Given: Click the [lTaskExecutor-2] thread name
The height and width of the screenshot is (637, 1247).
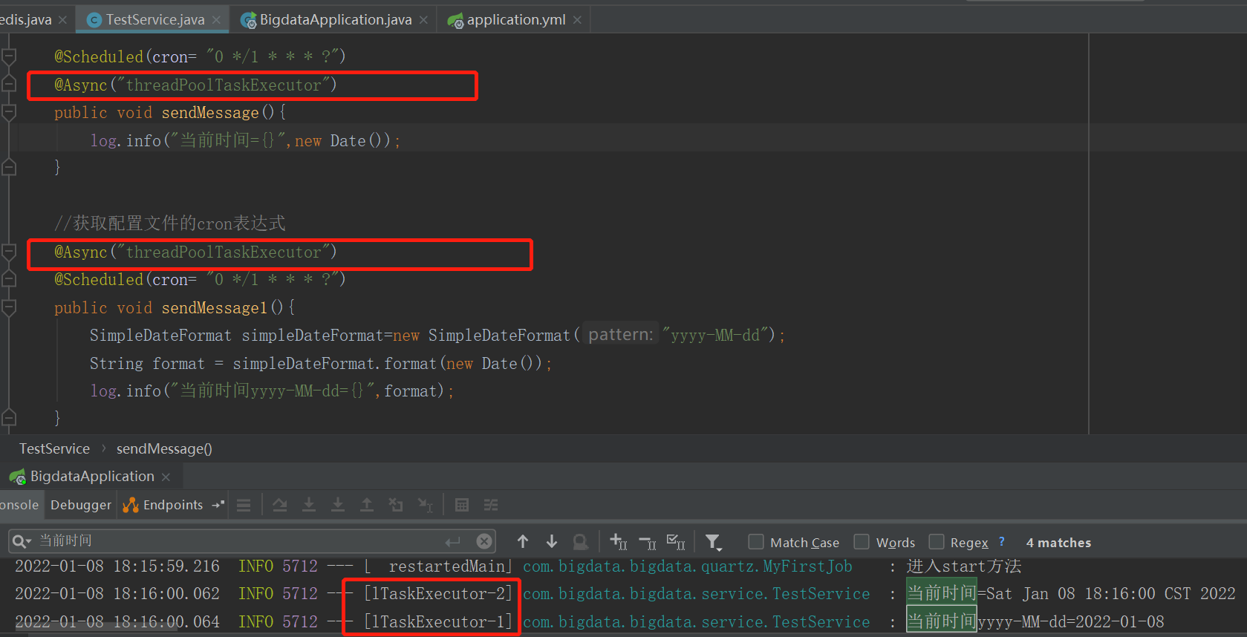Looking at the screenshot, I should [x=438, y=594].
